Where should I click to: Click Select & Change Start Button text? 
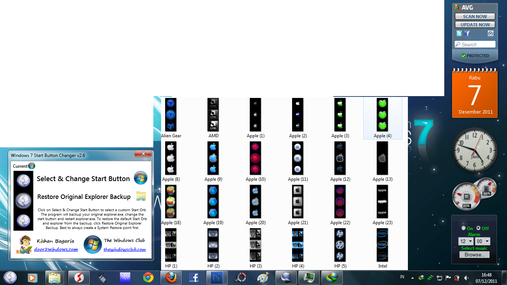point(83,179)
